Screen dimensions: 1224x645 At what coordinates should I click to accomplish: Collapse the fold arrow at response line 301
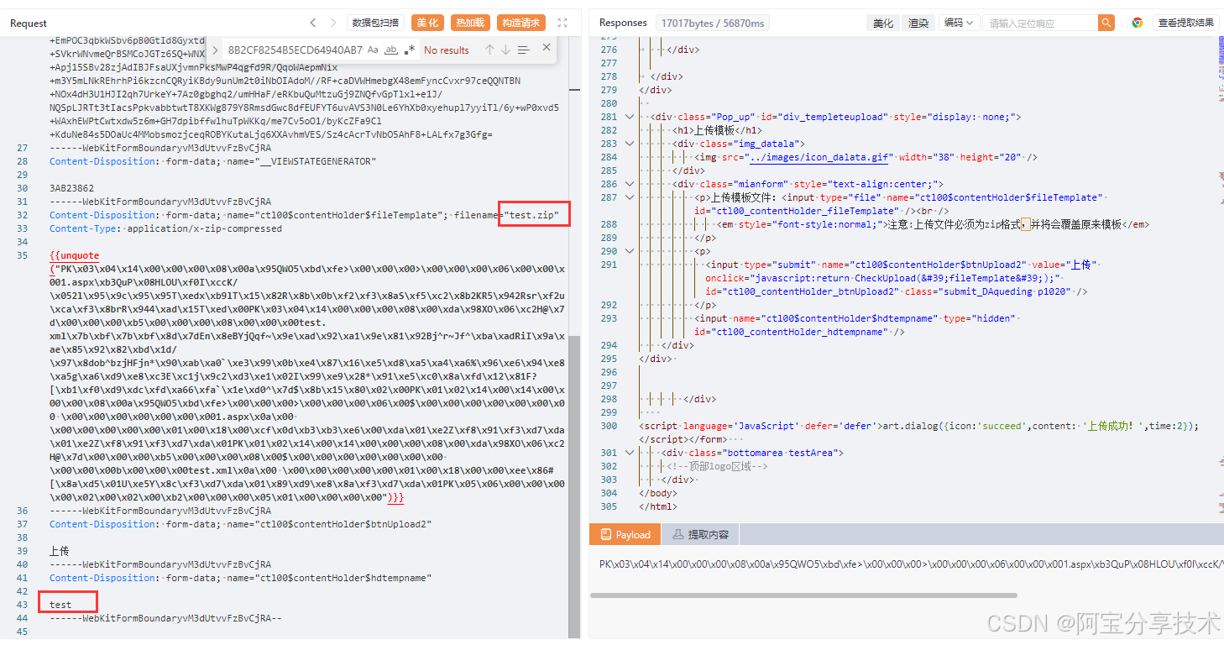click(x=630, y=453)
